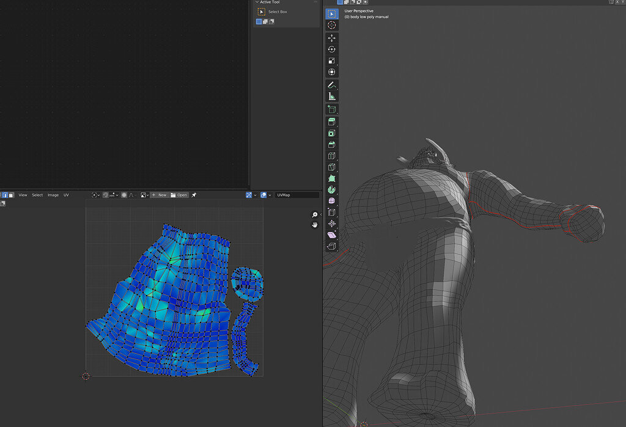The width and height of the screenshot is (626, 427).
Task: Toggle snapping in the UV editor header
Action: (x=105, y=195)
